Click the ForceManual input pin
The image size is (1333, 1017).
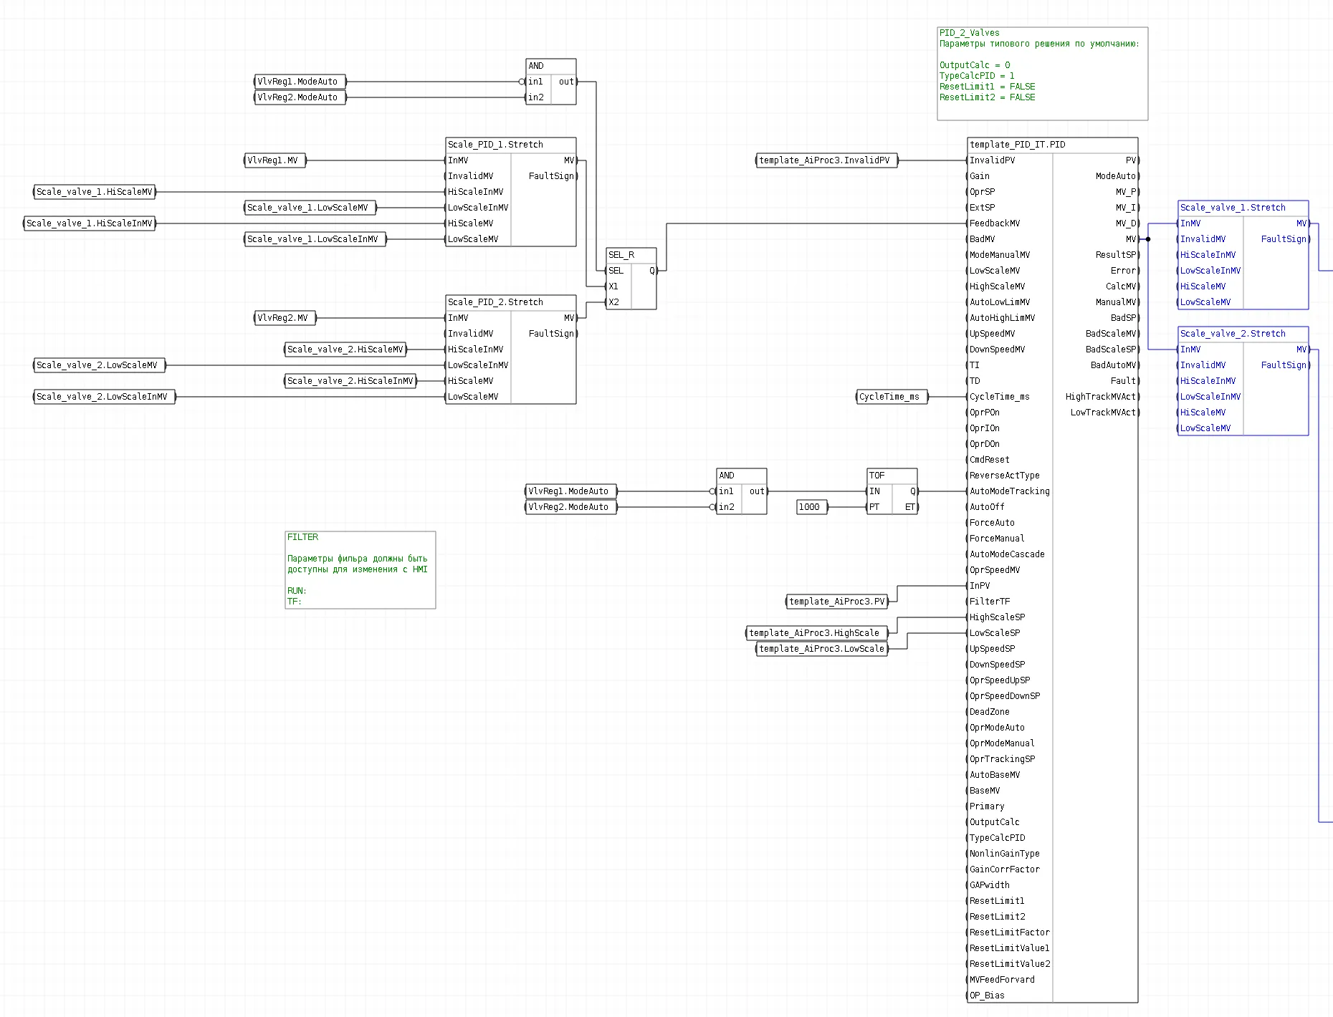997,539
